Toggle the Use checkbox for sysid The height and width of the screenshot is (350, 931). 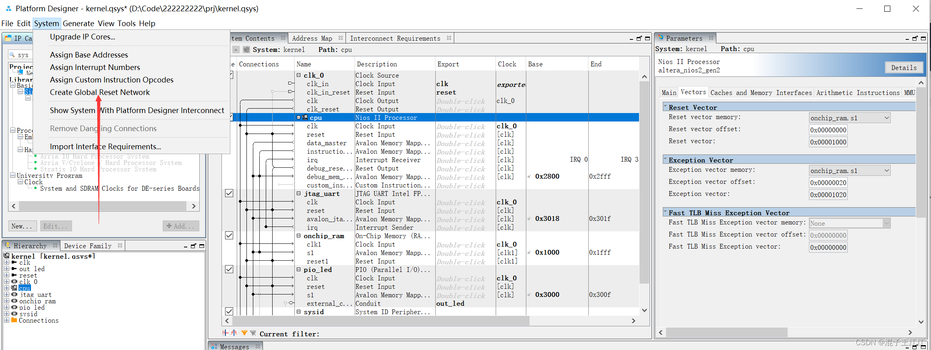click(x=229, y=311)
